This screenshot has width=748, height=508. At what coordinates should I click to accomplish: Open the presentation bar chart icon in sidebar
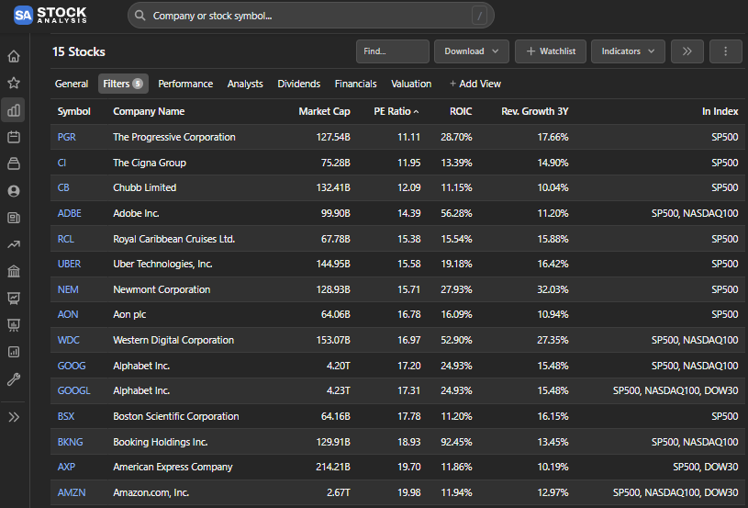click(14, 325)
